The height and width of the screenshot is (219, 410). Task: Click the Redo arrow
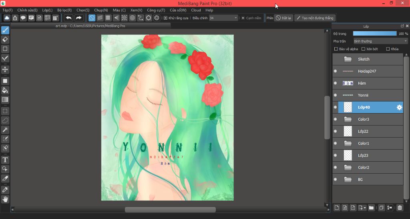(x=78, y=18)
